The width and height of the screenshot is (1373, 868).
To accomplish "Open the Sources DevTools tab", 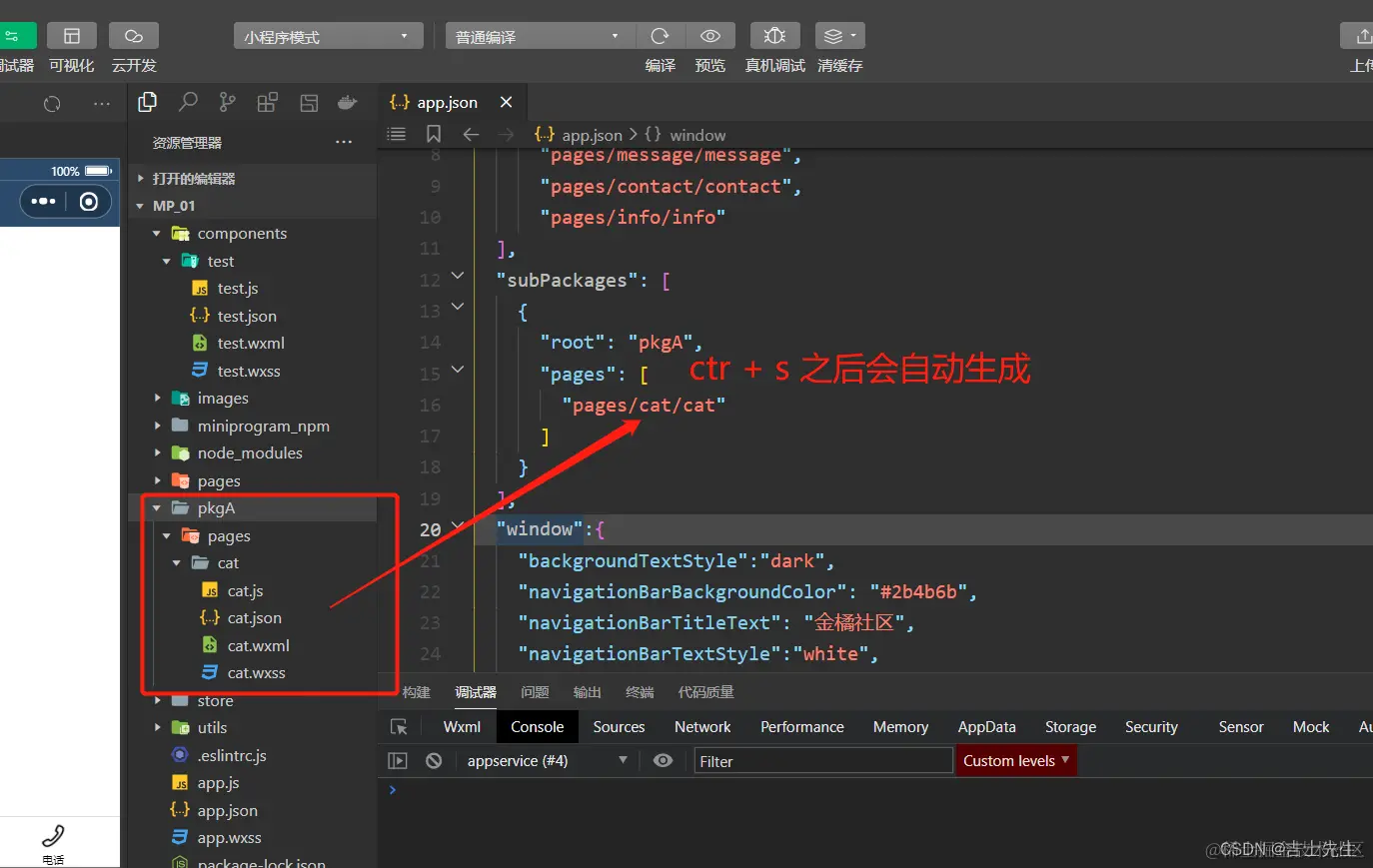I will coord(619,727).
